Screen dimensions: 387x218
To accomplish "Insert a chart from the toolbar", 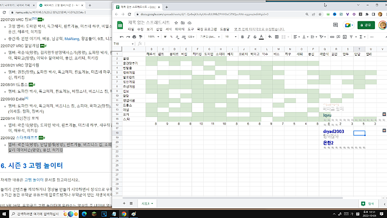I will pyautogui.click(x=344, y=37).
